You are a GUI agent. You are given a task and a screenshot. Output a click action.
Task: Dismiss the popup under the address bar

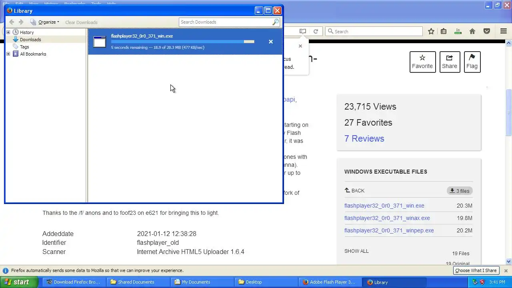coord(300,46)
